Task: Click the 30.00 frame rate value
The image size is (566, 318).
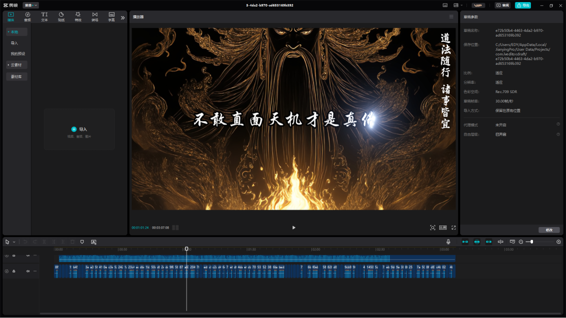Action: (504, 101)
